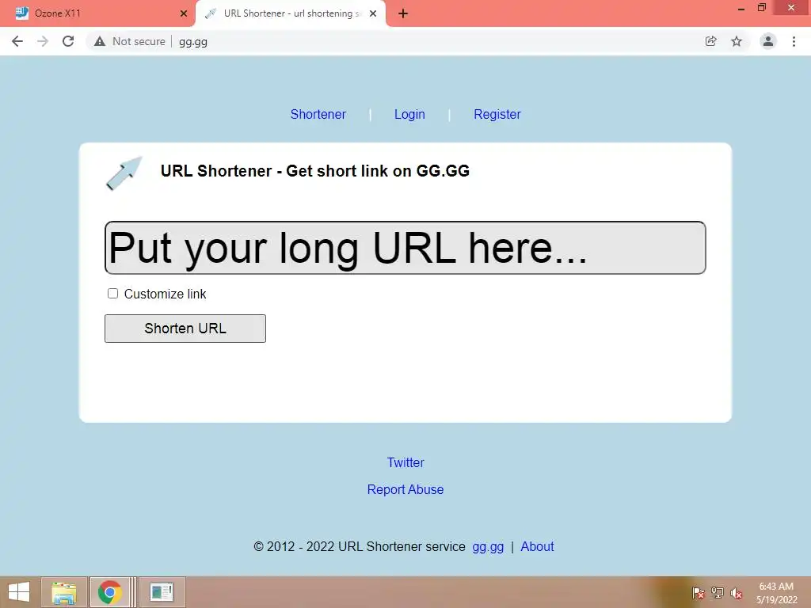Enable the Customize link checkbox
Image resolution: width=811 pixels, height=608 pixels.
pyautogui.click(x=112, y=294)
